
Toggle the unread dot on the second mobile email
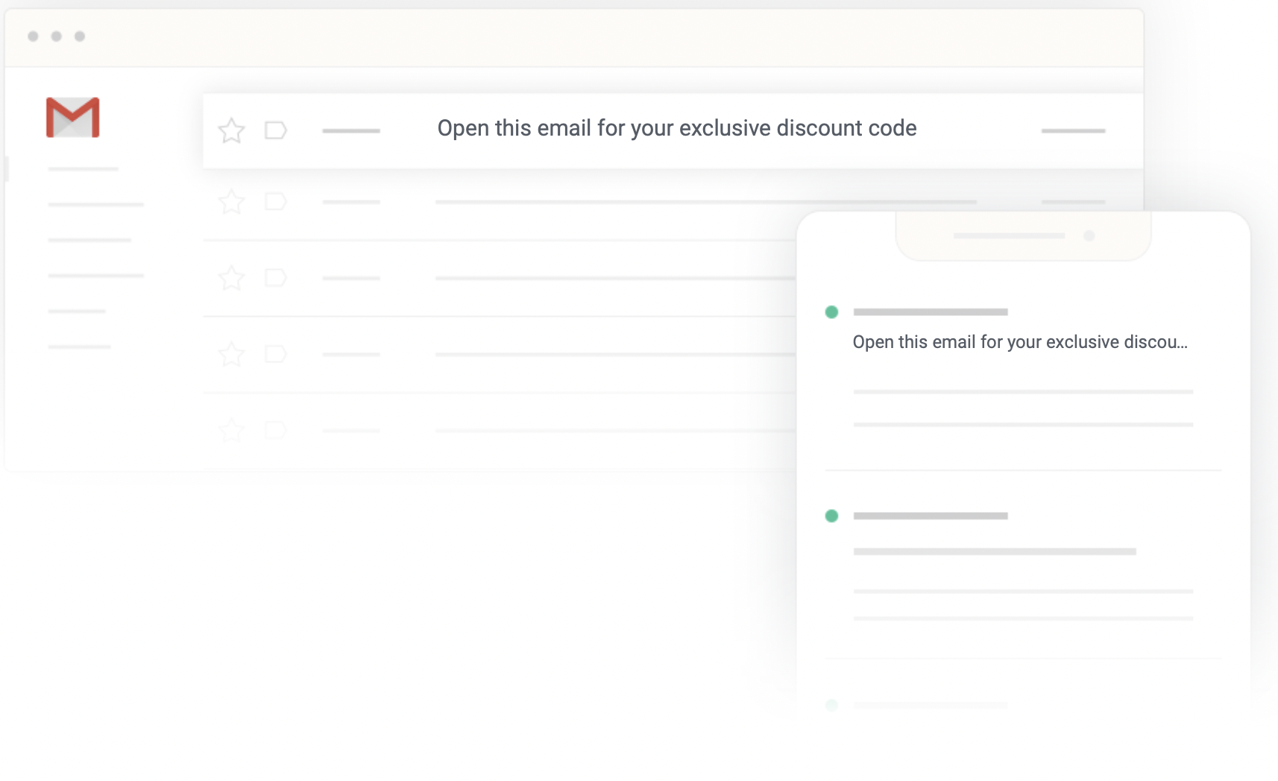coord(831,516)
